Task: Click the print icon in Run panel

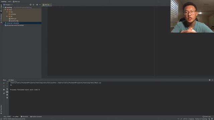Action: (7, 95)
